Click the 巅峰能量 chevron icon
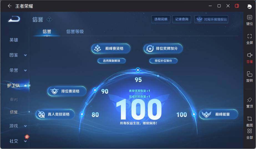The height and width of the screenshot is (149, 256). [x=206, y=114]
